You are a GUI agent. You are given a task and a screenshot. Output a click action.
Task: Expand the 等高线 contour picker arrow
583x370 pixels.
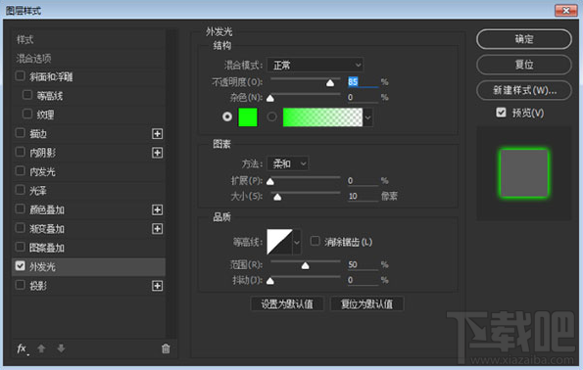pyautogui.click(x=297, y=242)
